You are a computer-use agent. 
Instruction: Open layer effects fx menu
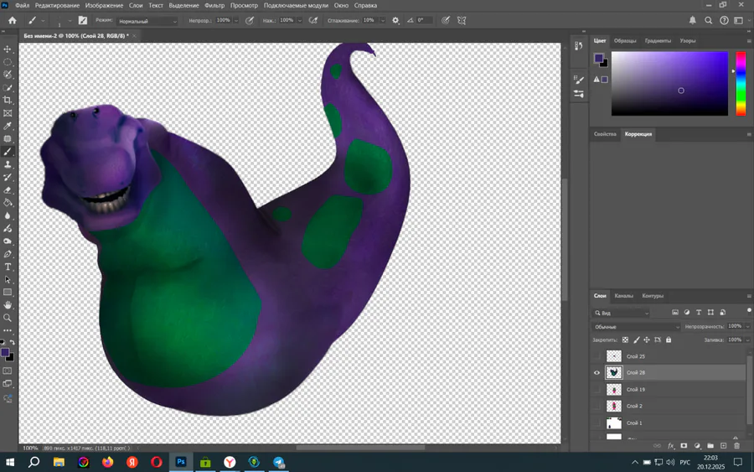click(671, 446)
